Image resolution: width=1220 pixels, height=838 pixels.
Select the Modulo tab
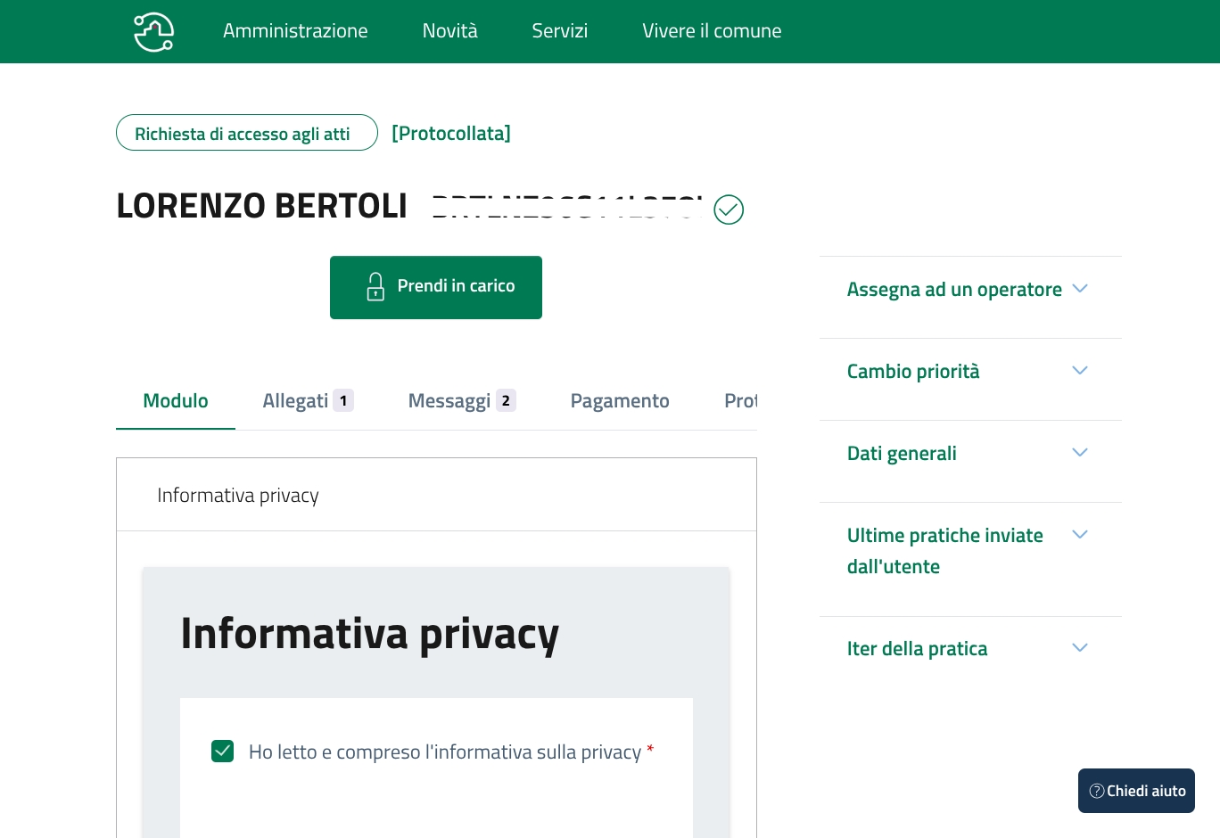click(x=176, y=401)
